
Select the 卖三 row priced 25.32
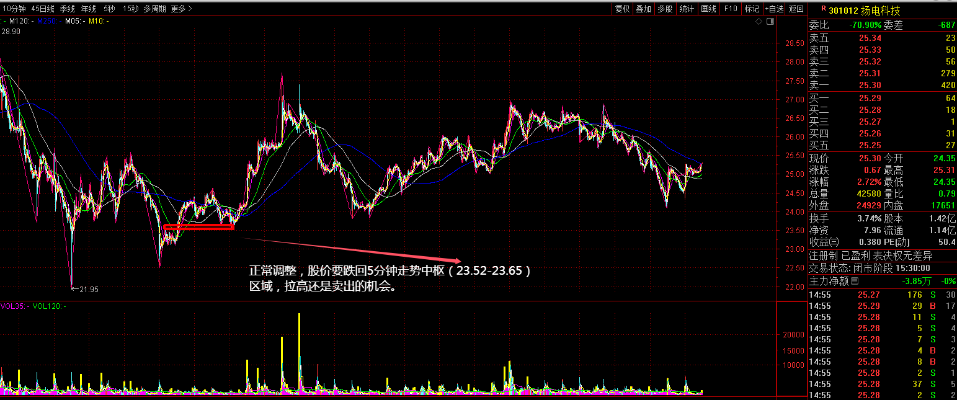[883, 61]
